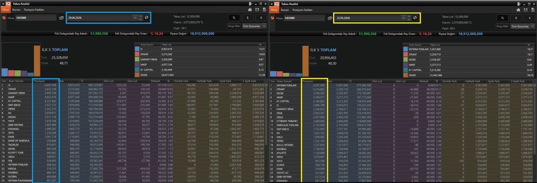The height and width of the screenshot is (183, 537).
Task: Switch to the Hisse tab in the 29.06.2026 window
Action: pos(6,9)
